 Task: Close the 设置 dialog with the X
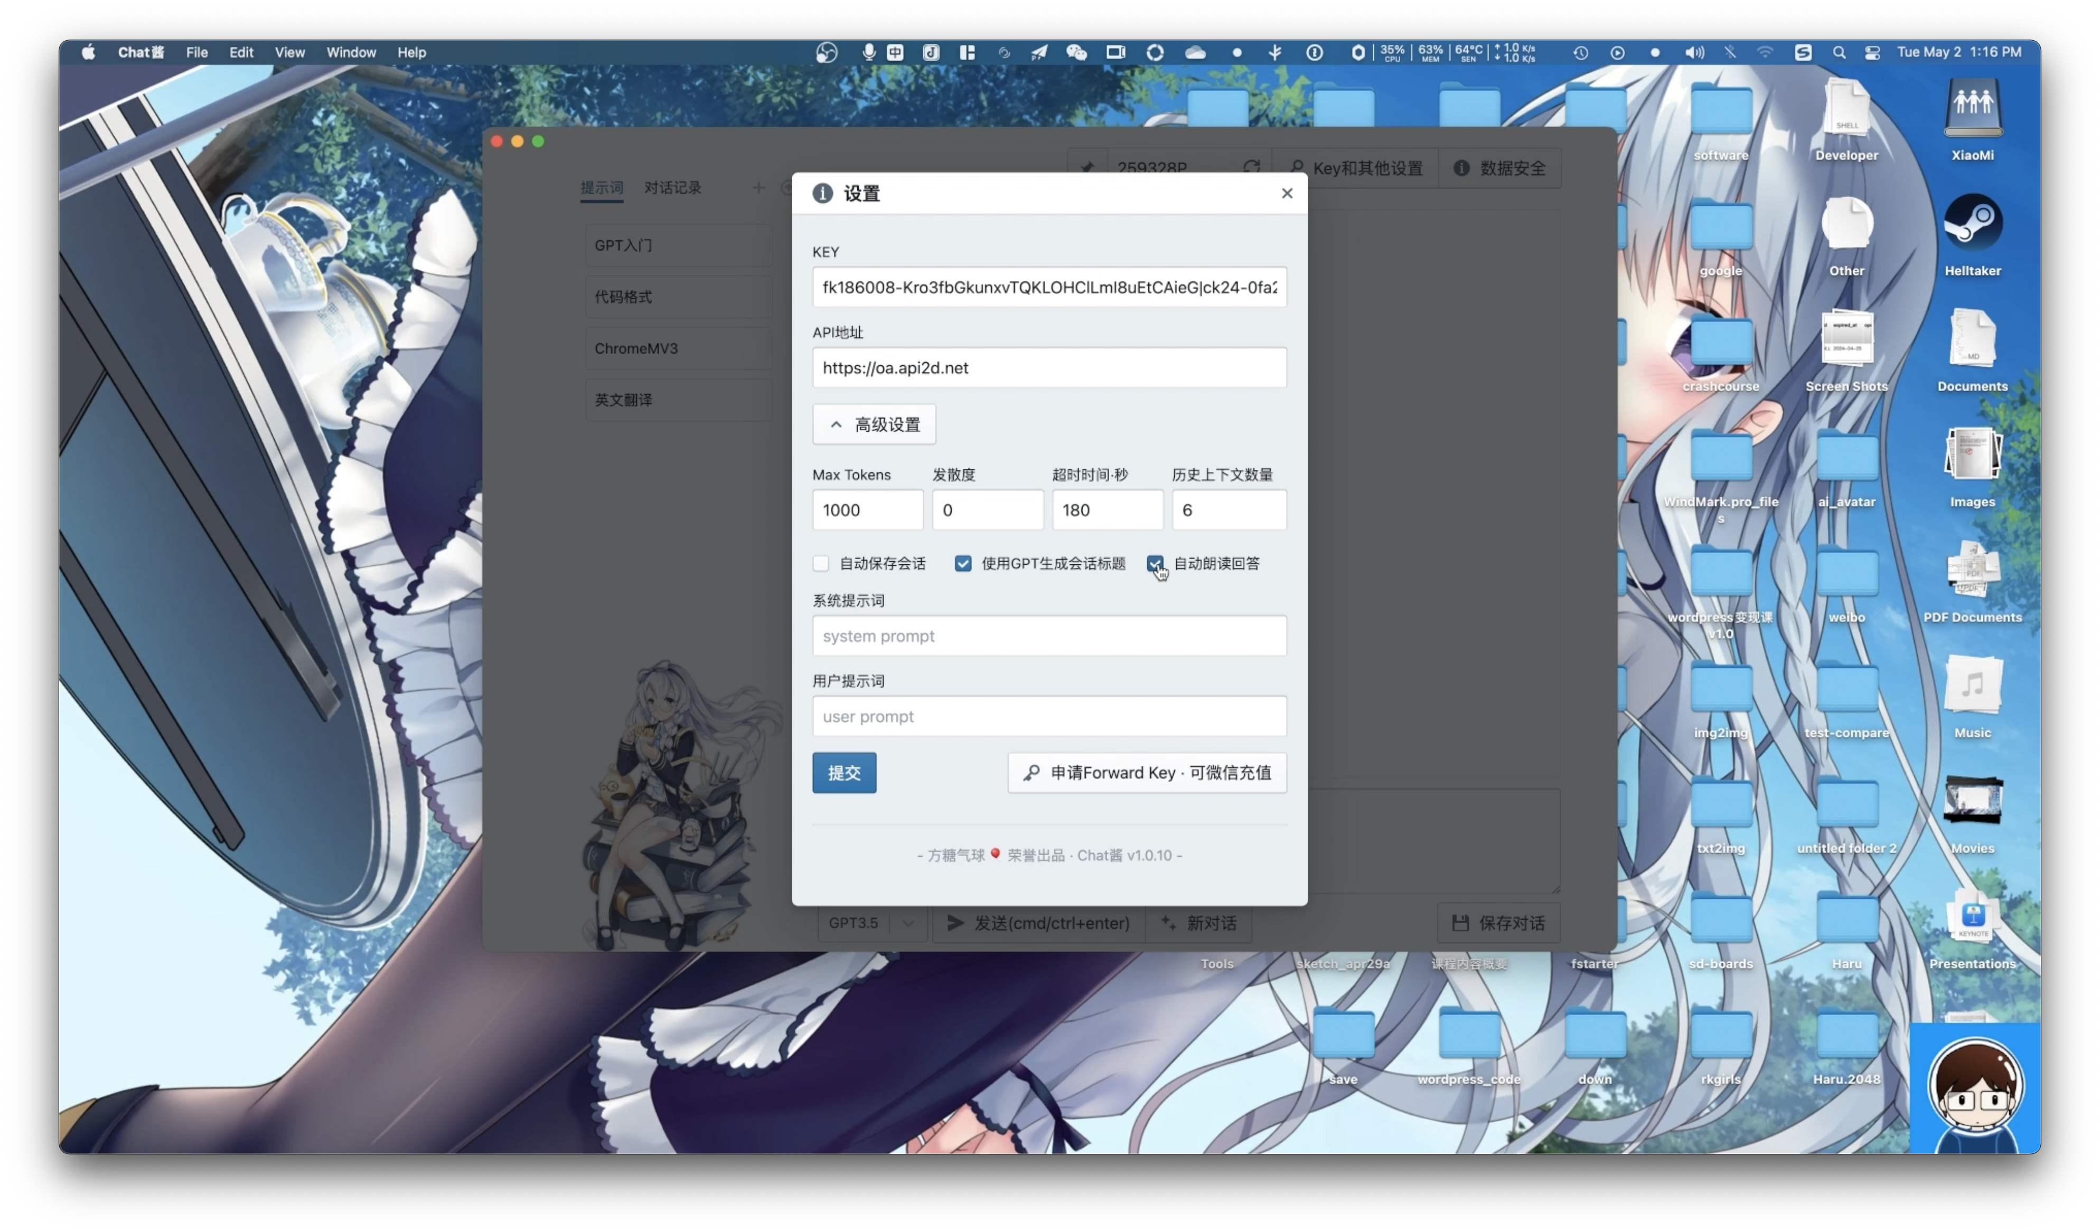click(1287, 193)
